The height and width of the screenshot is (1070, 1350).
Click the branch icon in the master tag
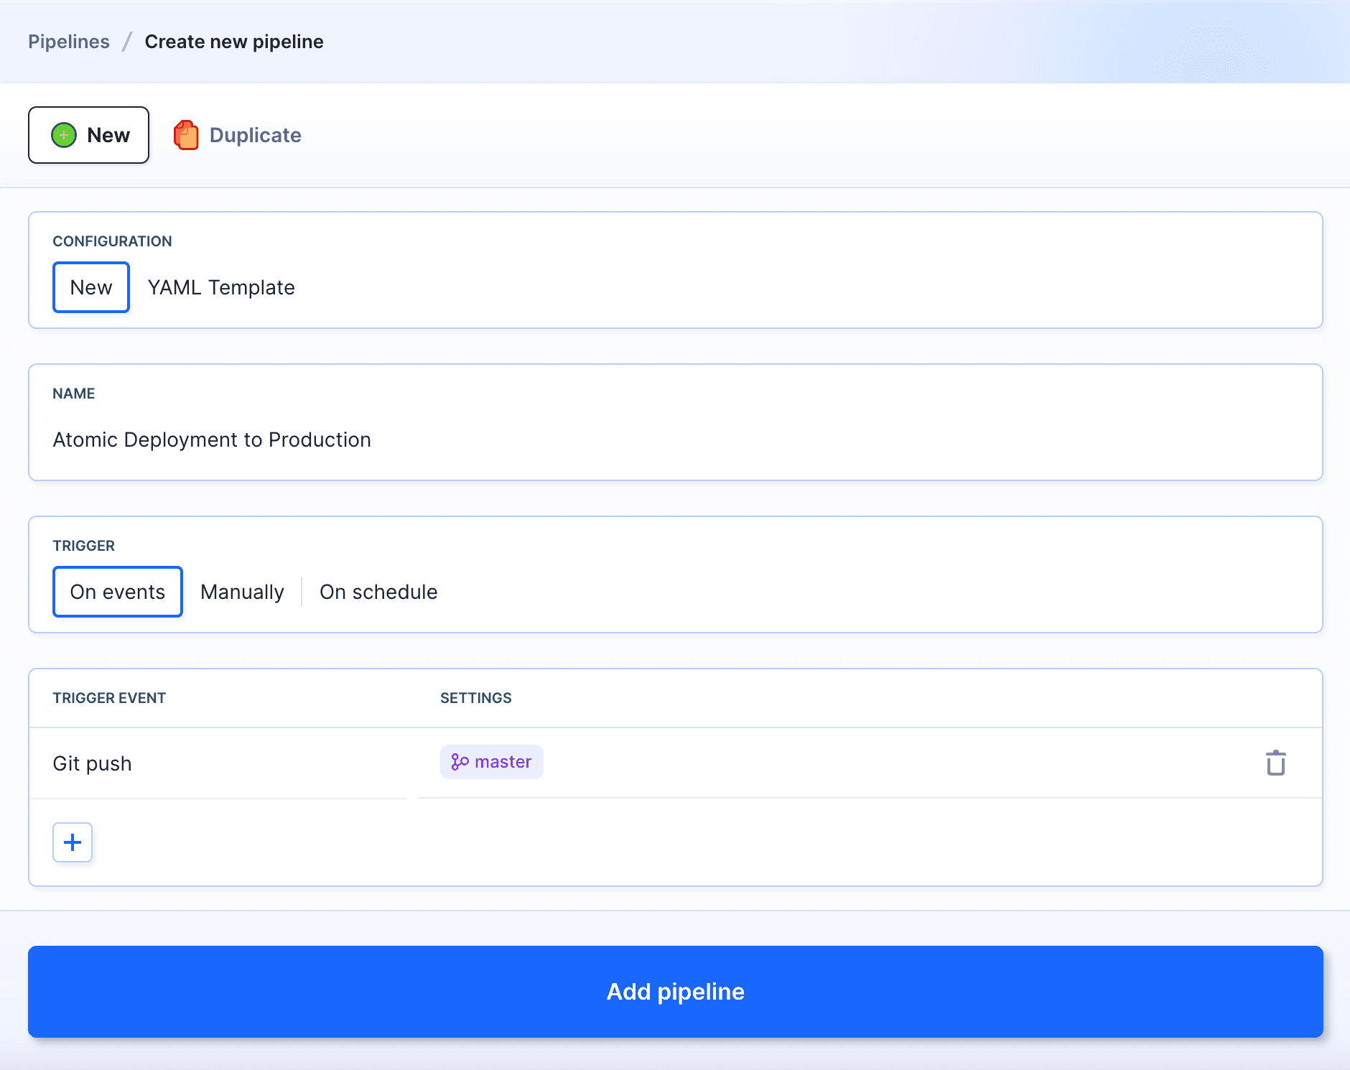click(x=460, y=762)
